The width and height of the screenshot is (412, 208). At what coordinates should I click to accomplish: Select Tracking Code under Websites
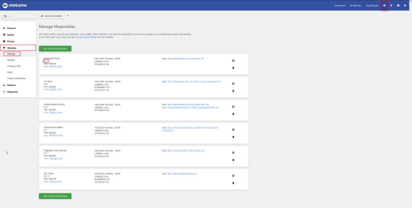coord(14,66)
